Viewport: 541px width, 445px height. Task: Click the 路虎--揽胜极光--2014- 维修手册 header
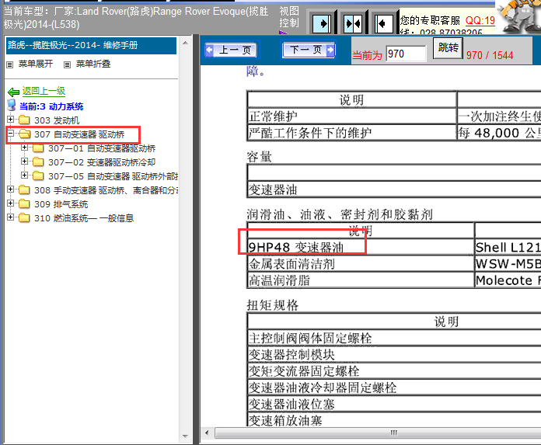(91, 46)
